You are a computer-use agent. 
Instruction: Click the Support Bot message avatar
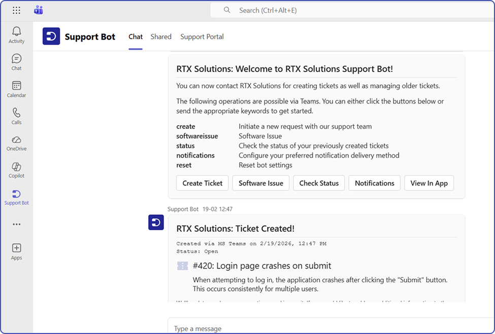[x=156, y=222]
